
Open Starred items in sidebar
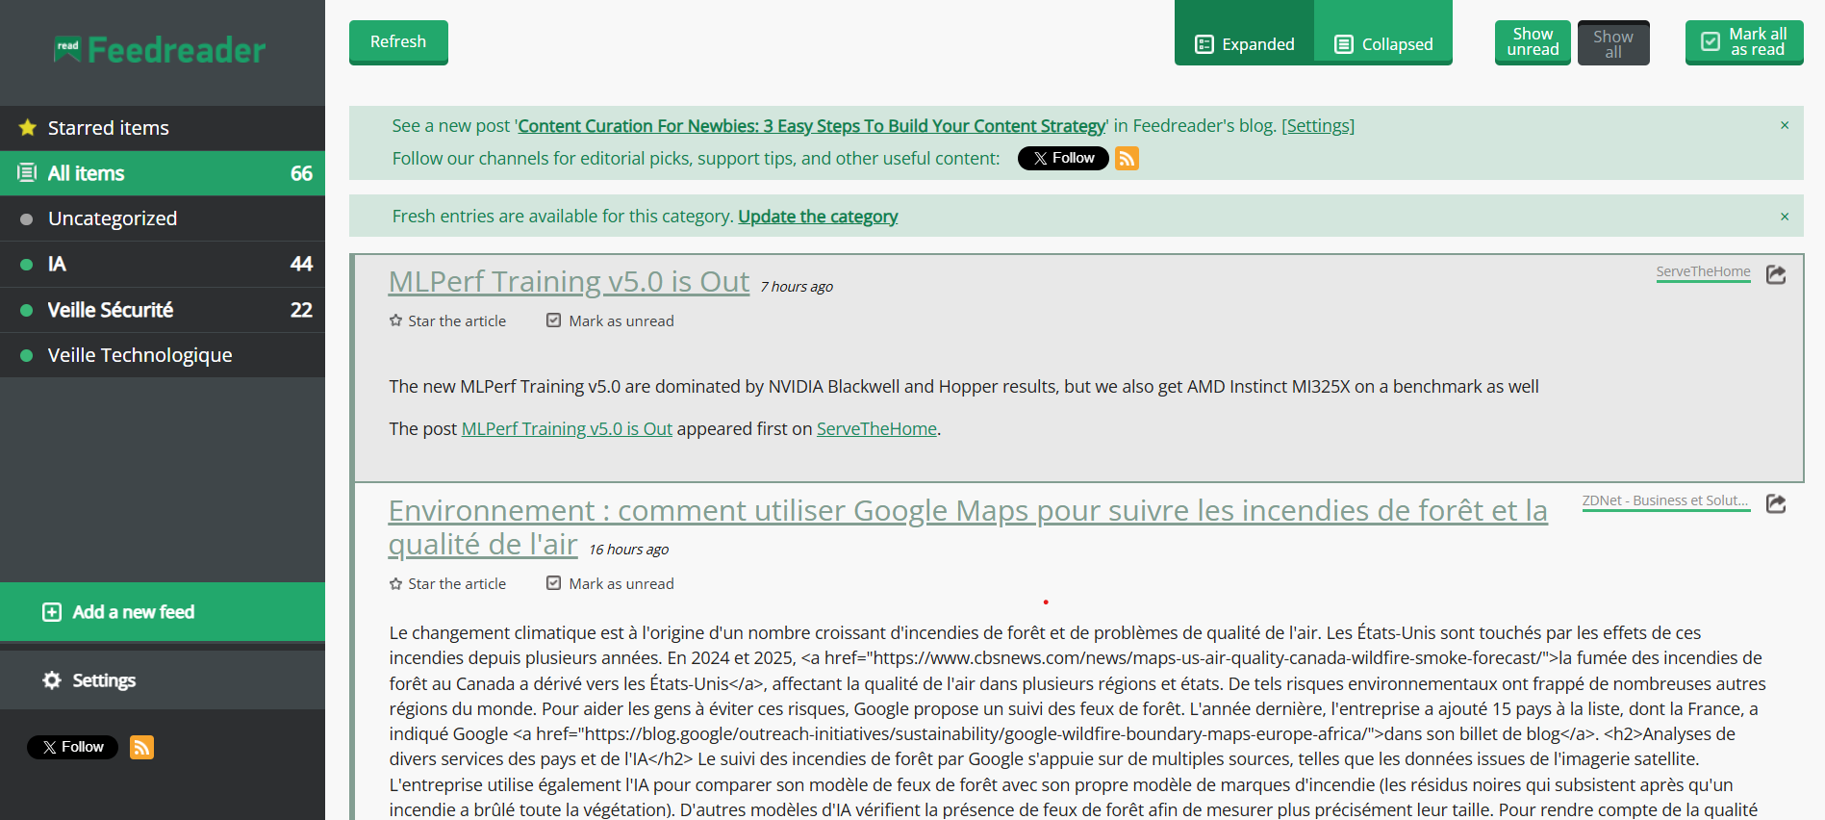coord(108,128)
